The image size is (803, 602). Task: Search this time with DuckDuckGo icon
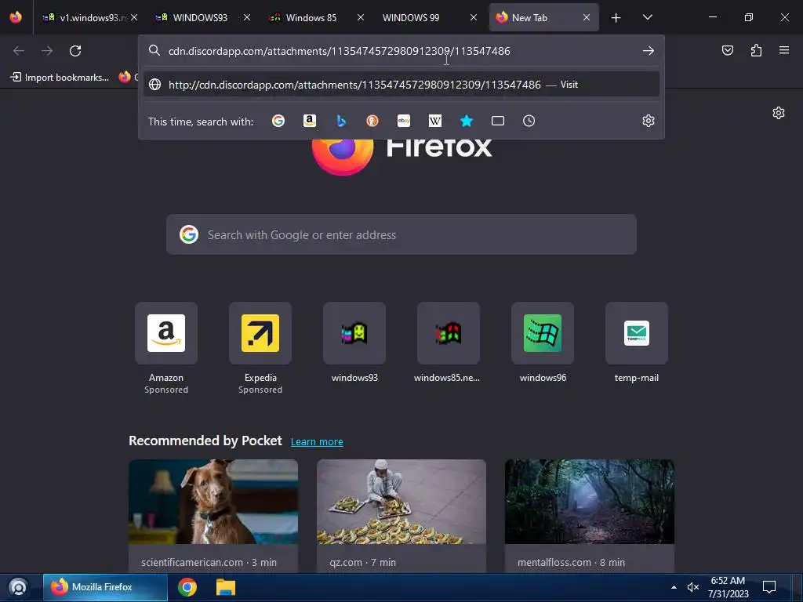click(372, 121)
